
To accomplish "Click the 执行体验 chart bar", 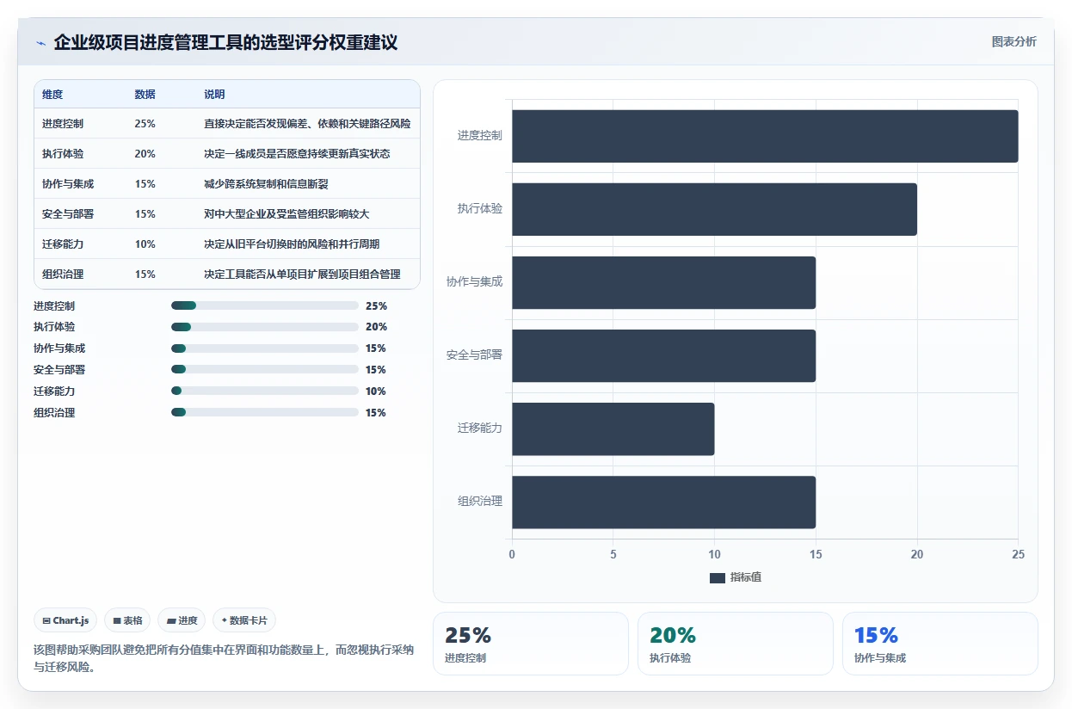I will [x=714, y=209].
